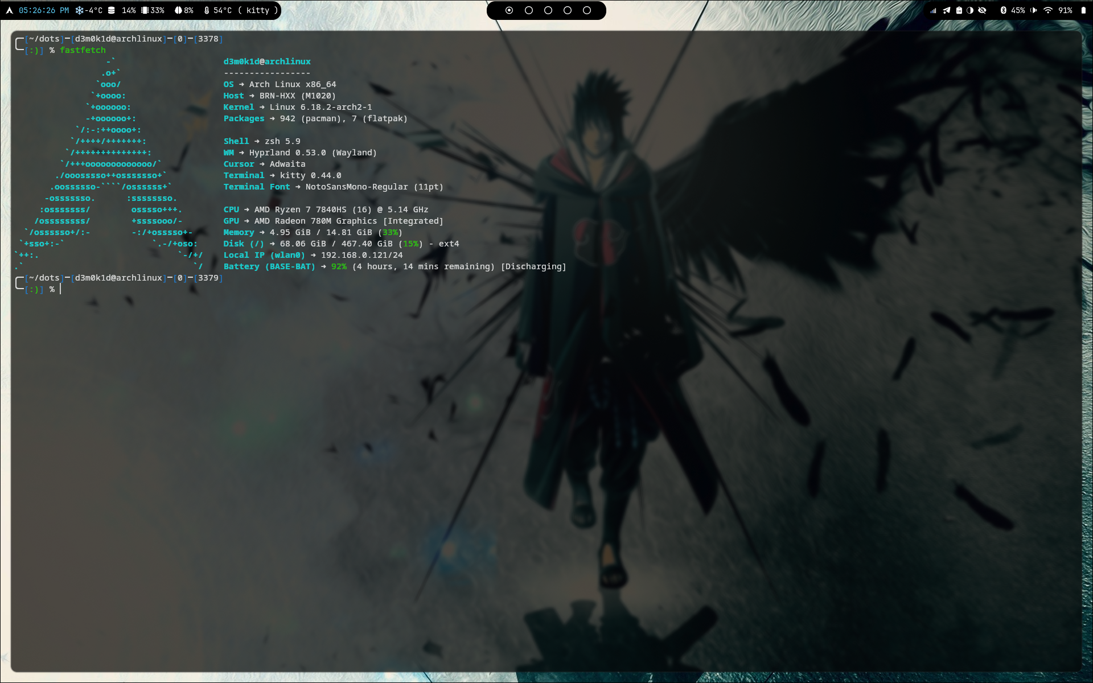Screen dimensions: 1093x683
Task: Mute audio by clicking the speaker icon
Action: (x=1033, y=10)
